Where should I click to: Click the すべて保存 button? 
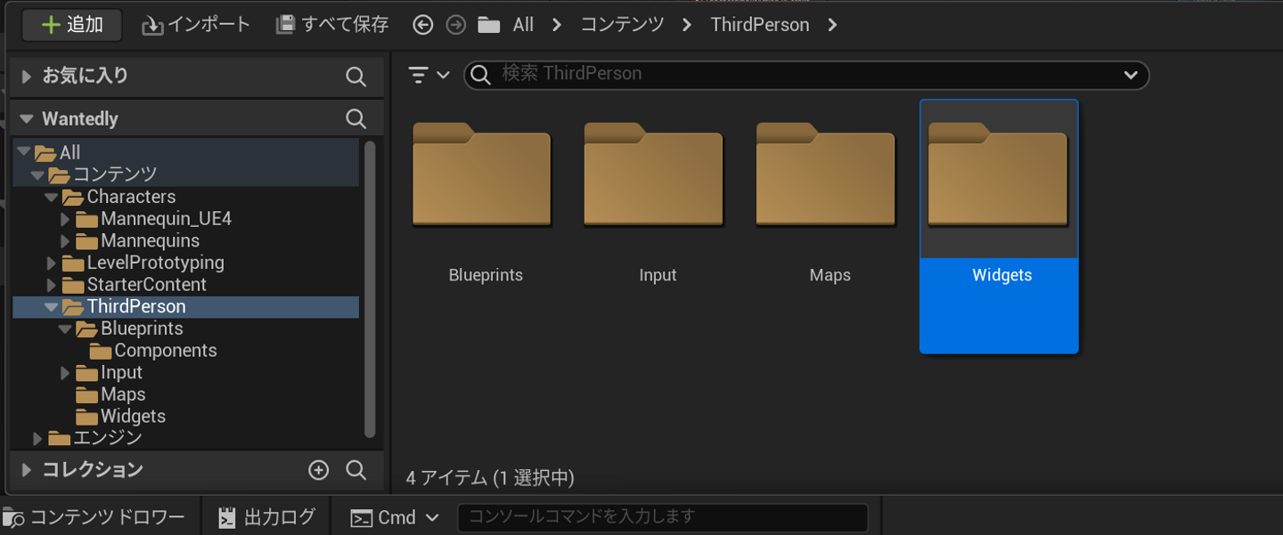(x=332, y=25)
